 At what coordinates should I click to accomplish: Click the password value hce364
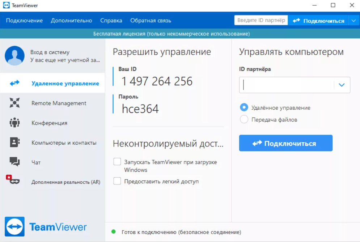coord(140,109)
